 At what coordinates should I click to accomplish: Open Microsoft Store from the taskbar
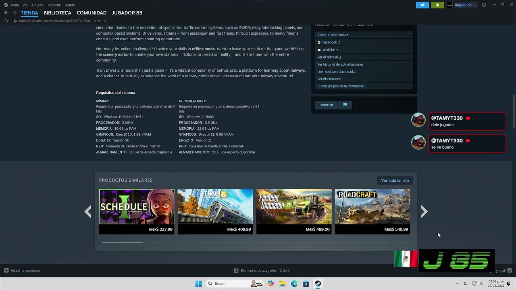click(x=306, y=284)
